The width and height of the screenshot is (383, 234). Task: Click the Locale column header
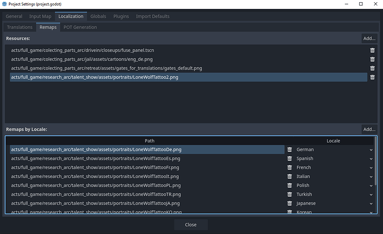(334, 141)
